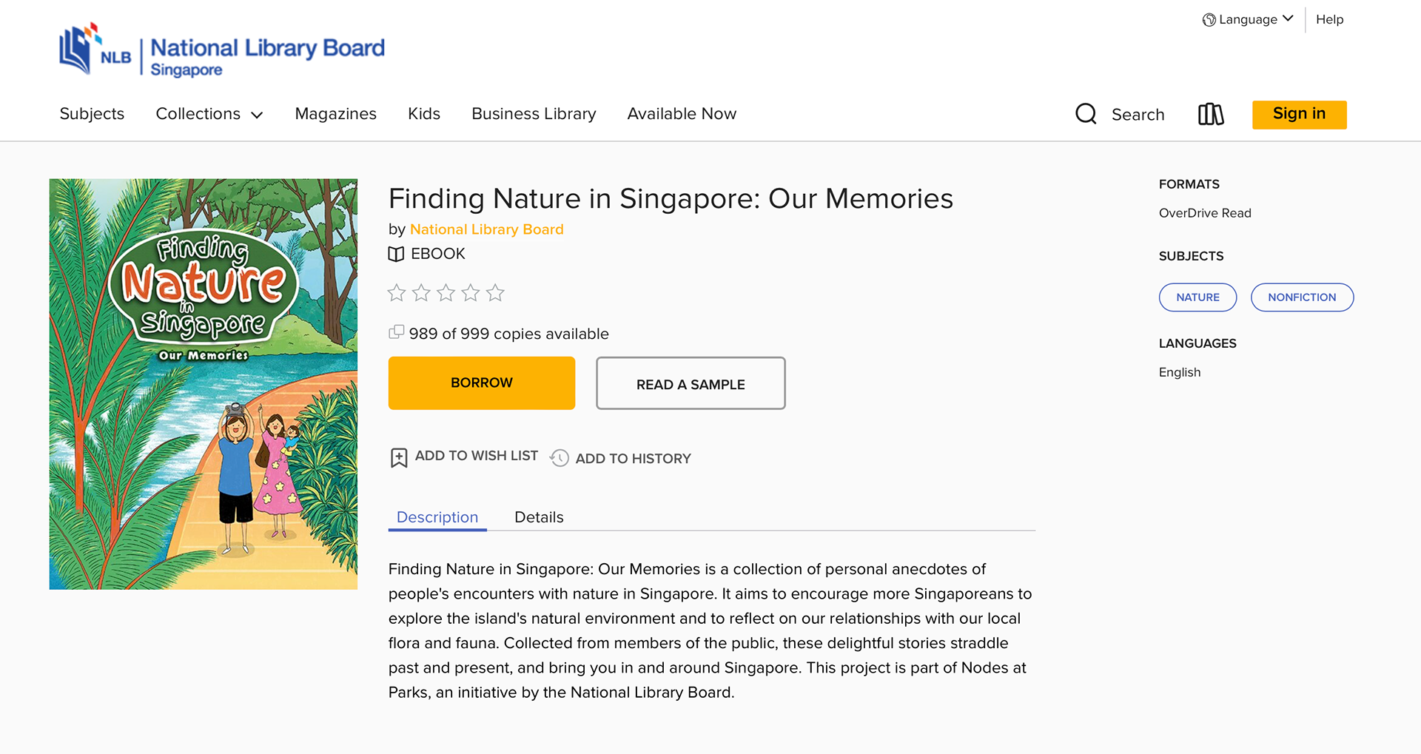Click the copies available icon

pos(397,332)
